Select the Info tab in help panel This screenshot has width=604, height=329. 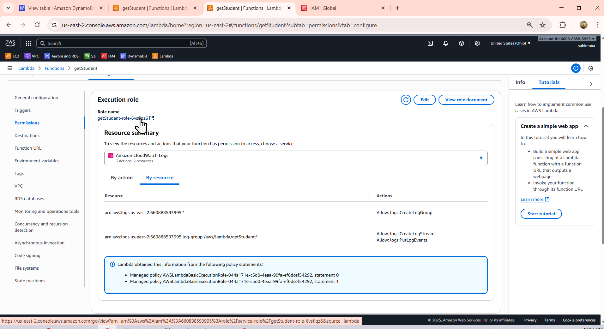[520, 82]
